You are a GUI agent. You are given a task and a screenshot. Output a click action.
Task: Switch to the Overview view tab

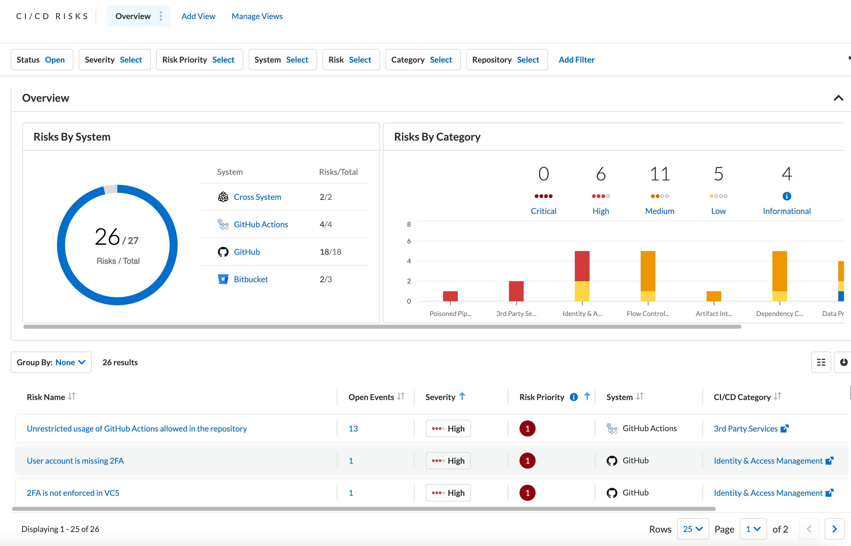pos(133,16)
